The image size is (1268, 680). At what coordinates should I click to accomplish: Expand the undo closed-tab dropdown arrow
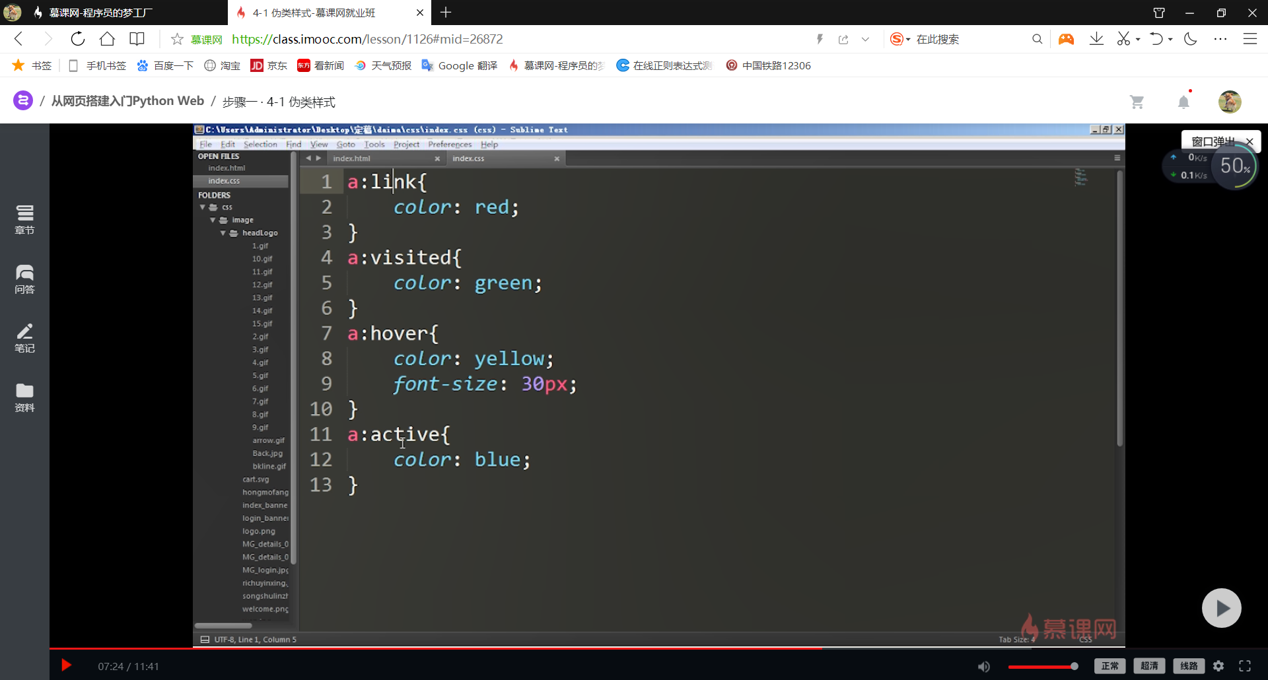click(x=1170, y=40)
